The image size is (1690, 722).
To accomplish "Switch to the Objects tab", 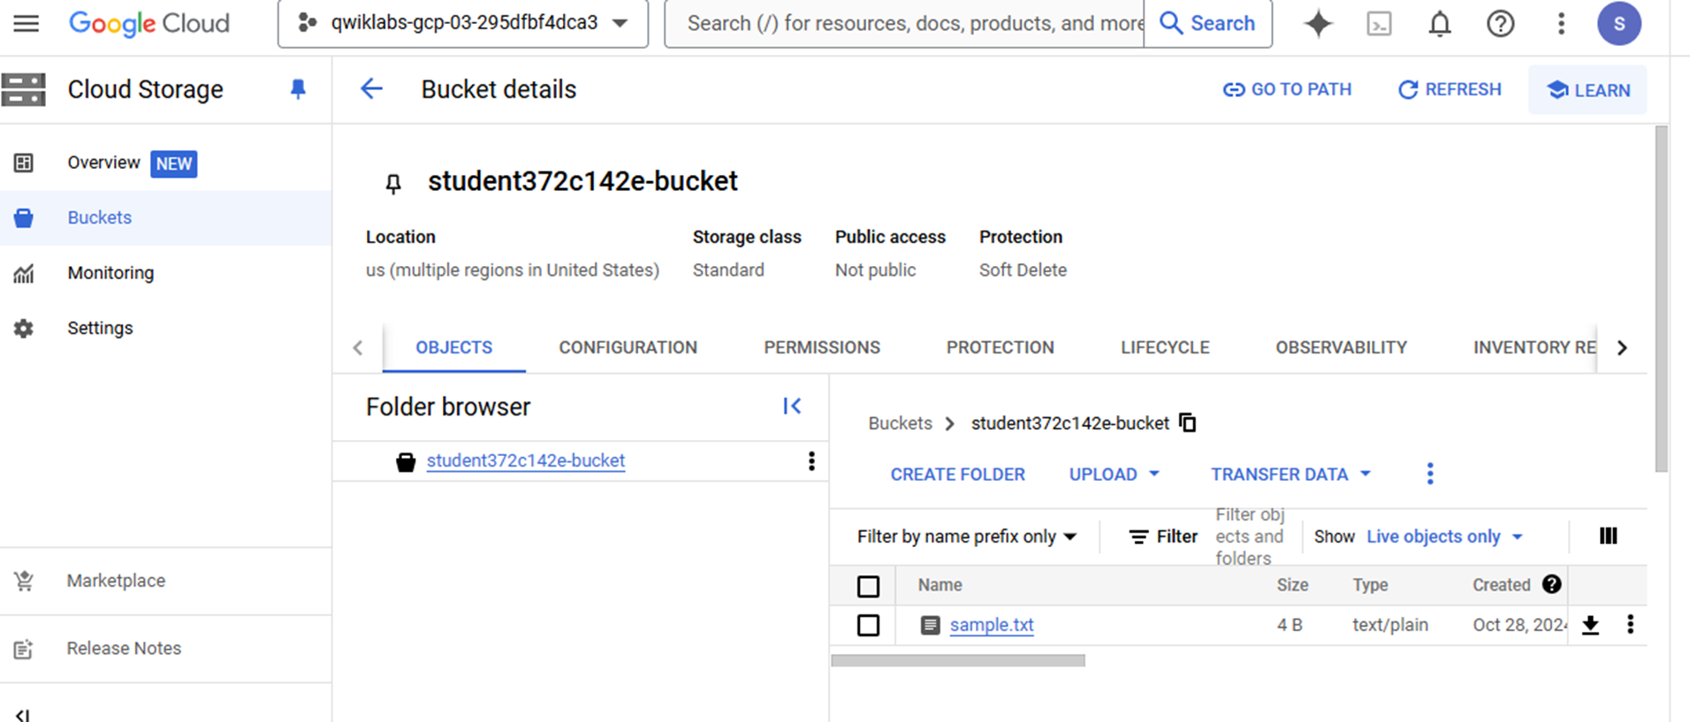I will click(453, 347).
